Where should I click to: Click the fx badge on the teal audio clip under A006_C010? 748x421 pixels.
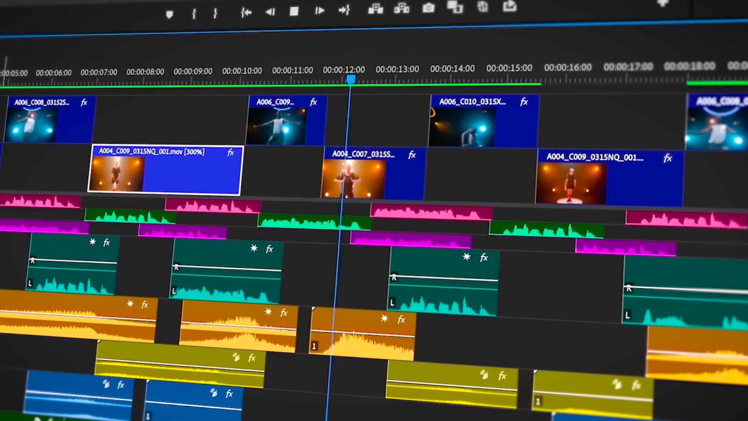point(484,257)
